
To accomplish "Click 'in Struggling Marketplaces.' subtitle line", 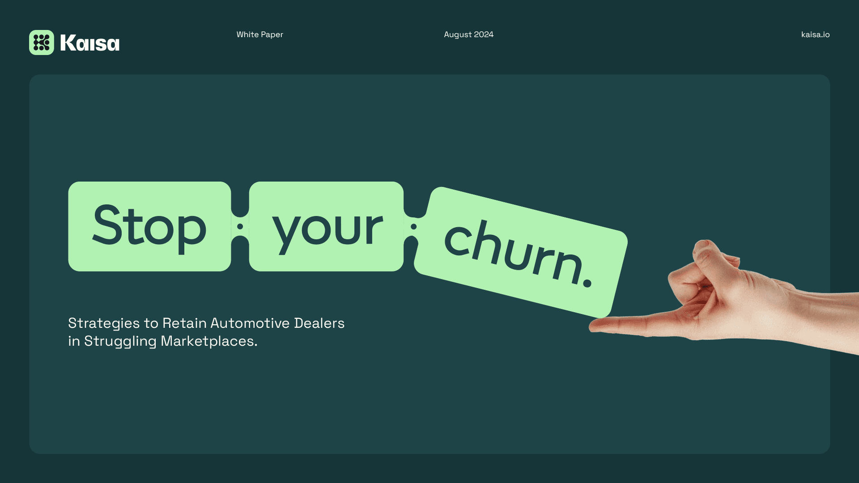I will coord(163,341).
